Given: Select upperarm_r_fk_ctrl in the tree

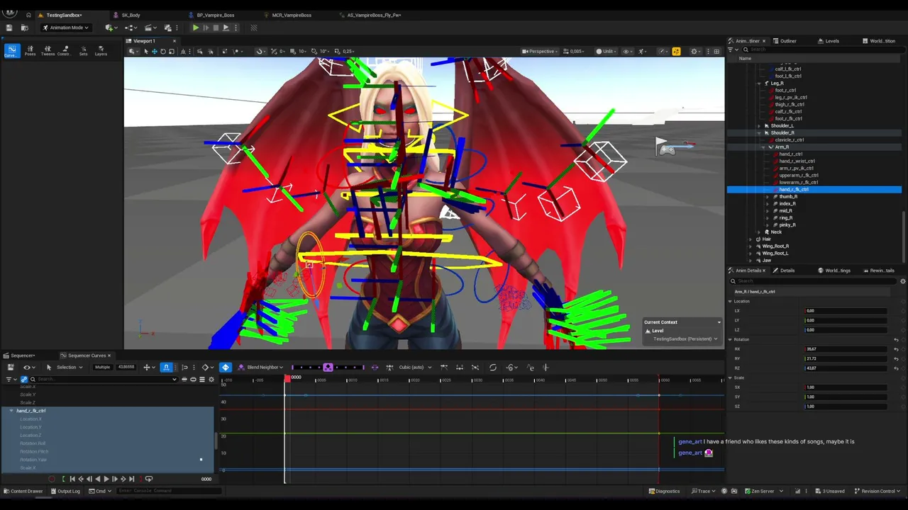Looking at the screenshot, I should pos(798,175).
